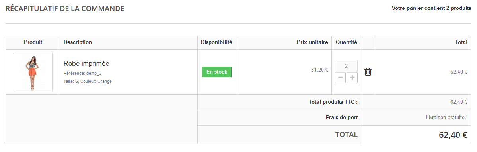
Task: Click the quantity input field showing 2
Action: pyautogui.click(x=346, y=66)
